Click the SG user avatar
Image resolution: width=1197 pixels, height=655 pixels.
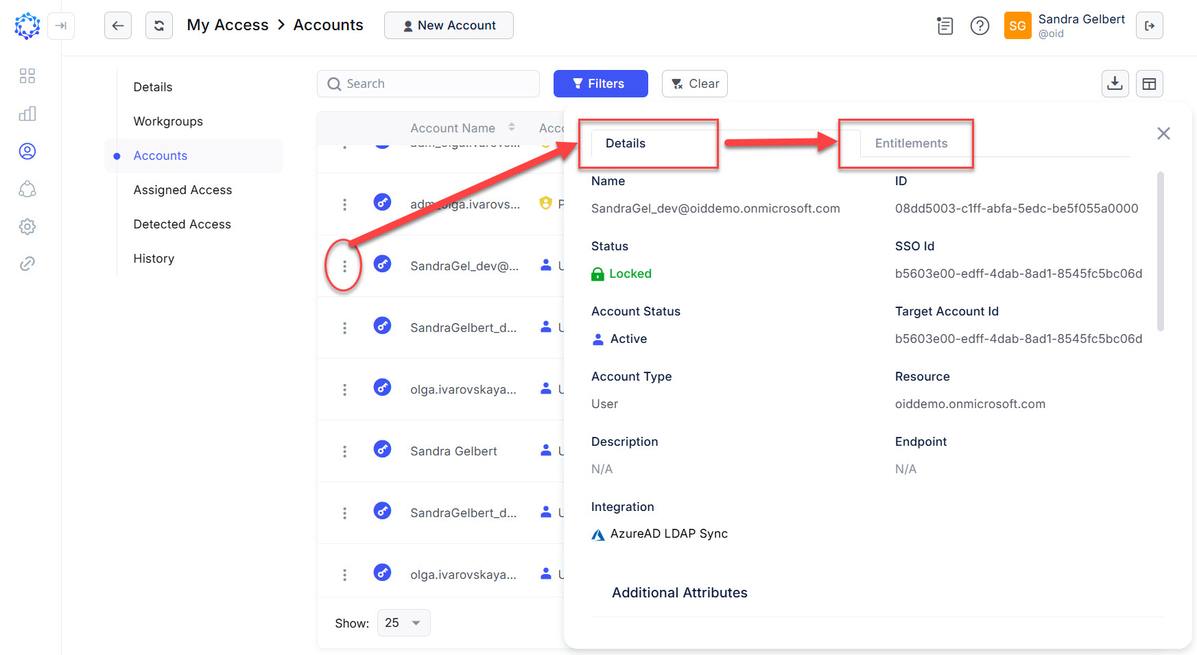tap(1017, 26)
